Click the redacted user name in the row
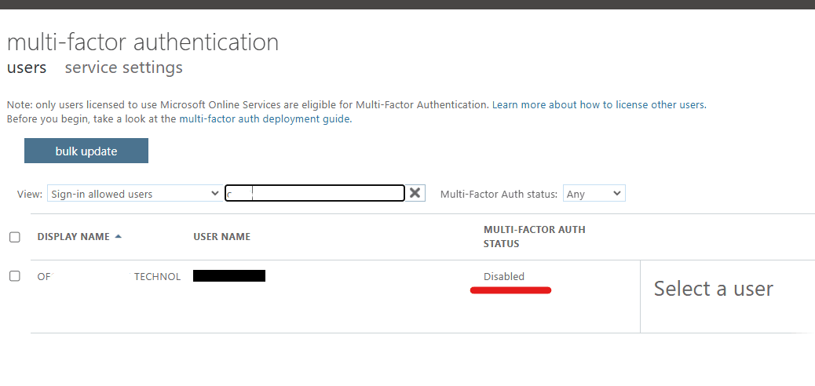The width and height of the screenshot is (815, 386). point(228,275)
